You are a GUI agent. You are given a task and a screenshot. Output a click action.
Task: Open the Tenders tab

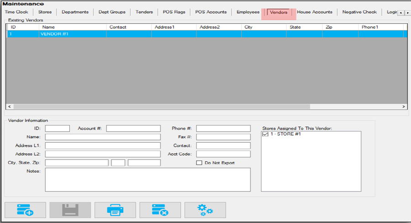(x=144, y=12)
